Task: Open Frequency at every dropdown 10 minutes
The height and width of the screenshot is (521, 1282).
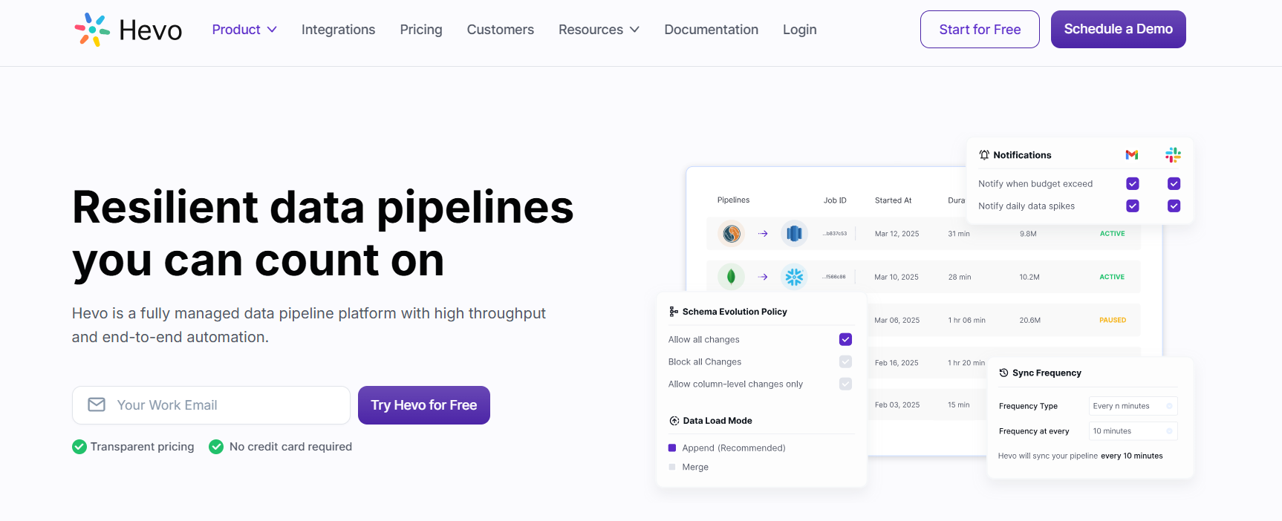Action: (1133, 431)
